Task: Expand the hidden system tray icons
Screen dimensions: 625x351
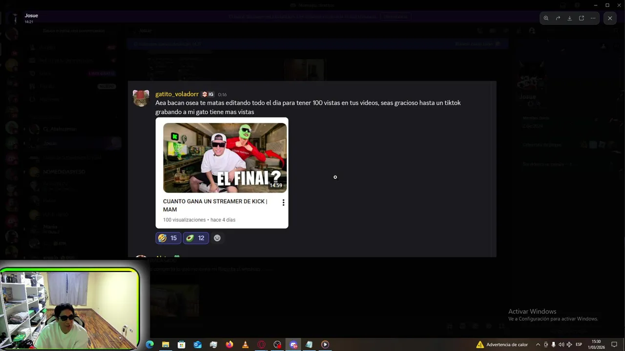Action: pos(538,345)
